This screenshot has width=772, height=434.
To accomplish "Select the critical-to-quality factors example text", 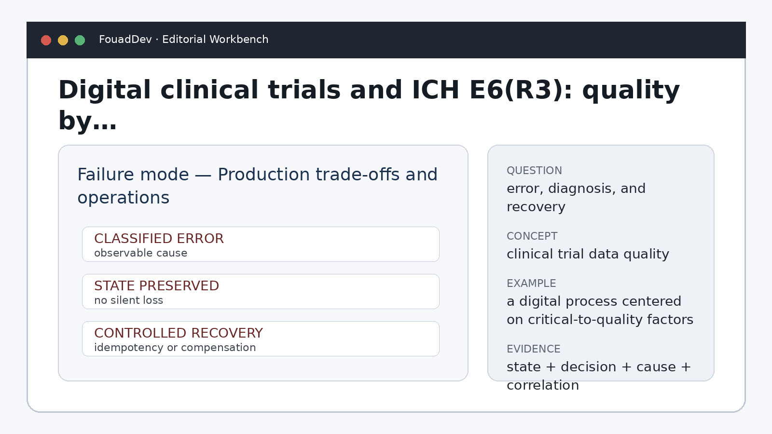I will coord(600,311).
